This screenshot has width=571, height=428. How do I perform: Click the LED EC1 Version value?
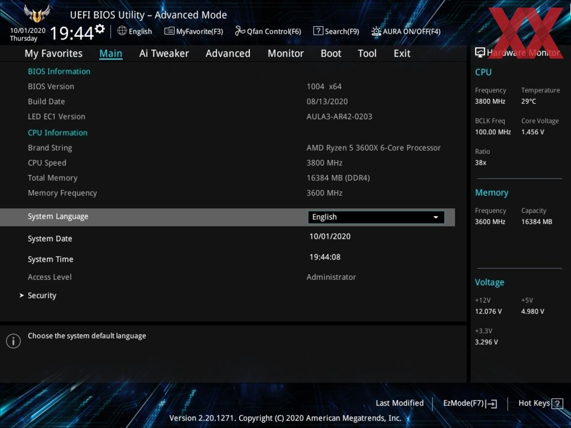pos(339,117)
